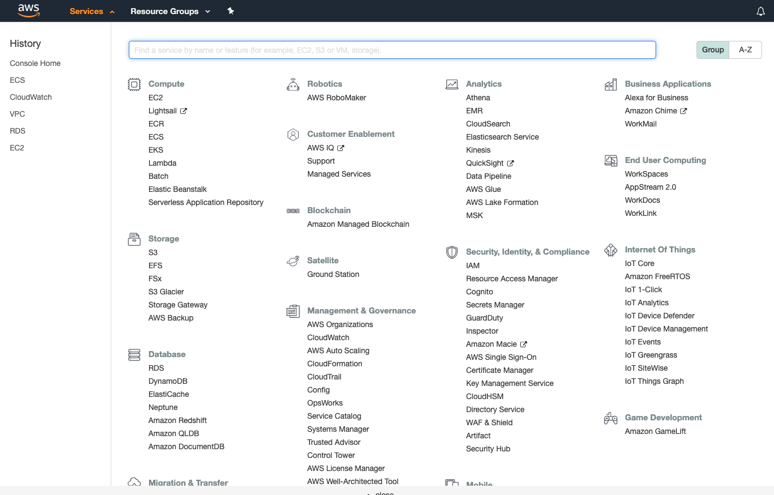Toggle the pin favorites bar icon
The height and width of the screenshot is (495, 774).
[230, 11]
